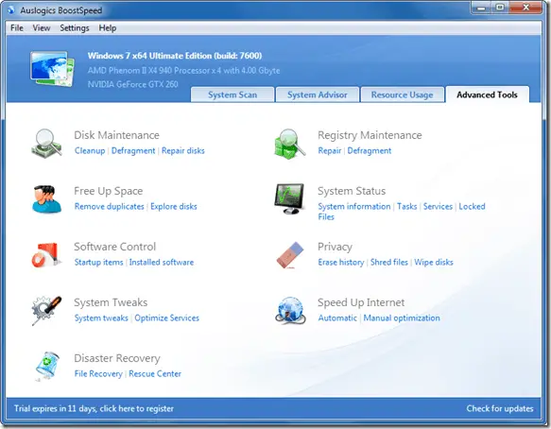Viewport: 551px width, 429px height.
Task: Click the Privacy eraser icon
Action: (290, 255)
